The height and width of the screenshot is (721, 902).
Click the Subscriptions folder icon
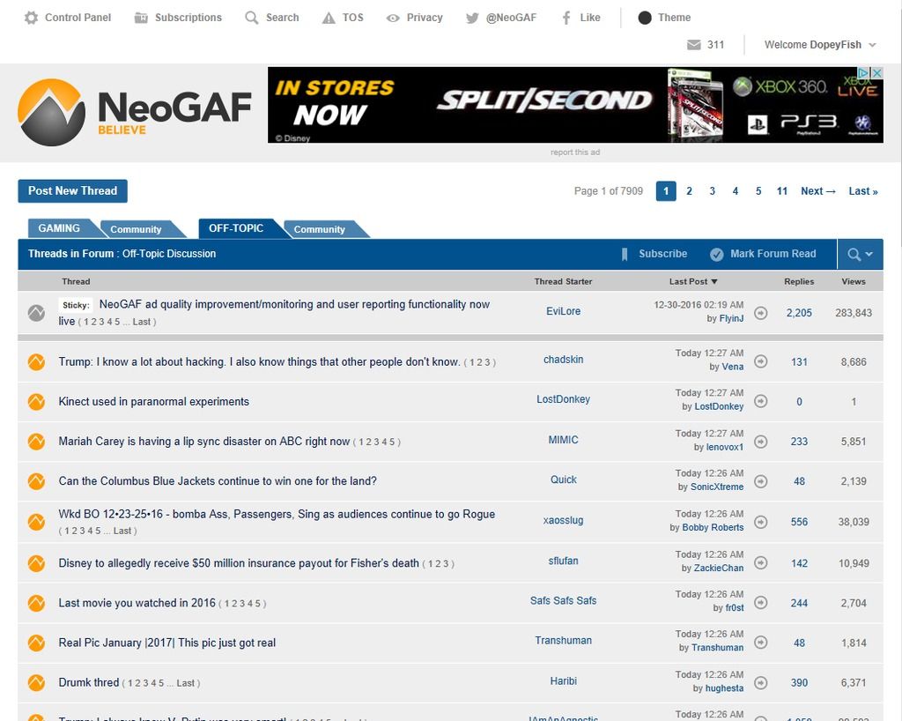point(141,18)
